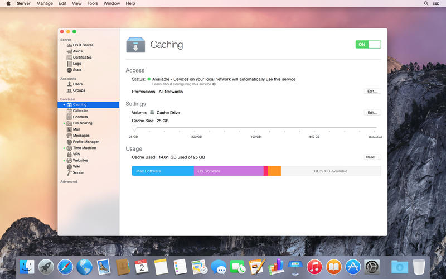Image resolution: width=446 pixels, height=279 pixels.
Task: Turn off the Caching service switch
Action: pos(368,44)
